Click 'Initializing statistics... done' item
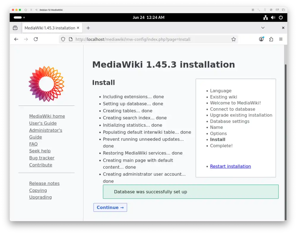Image resolution: width=297 pixels, height=234 pixels. [x=132, y=125]
